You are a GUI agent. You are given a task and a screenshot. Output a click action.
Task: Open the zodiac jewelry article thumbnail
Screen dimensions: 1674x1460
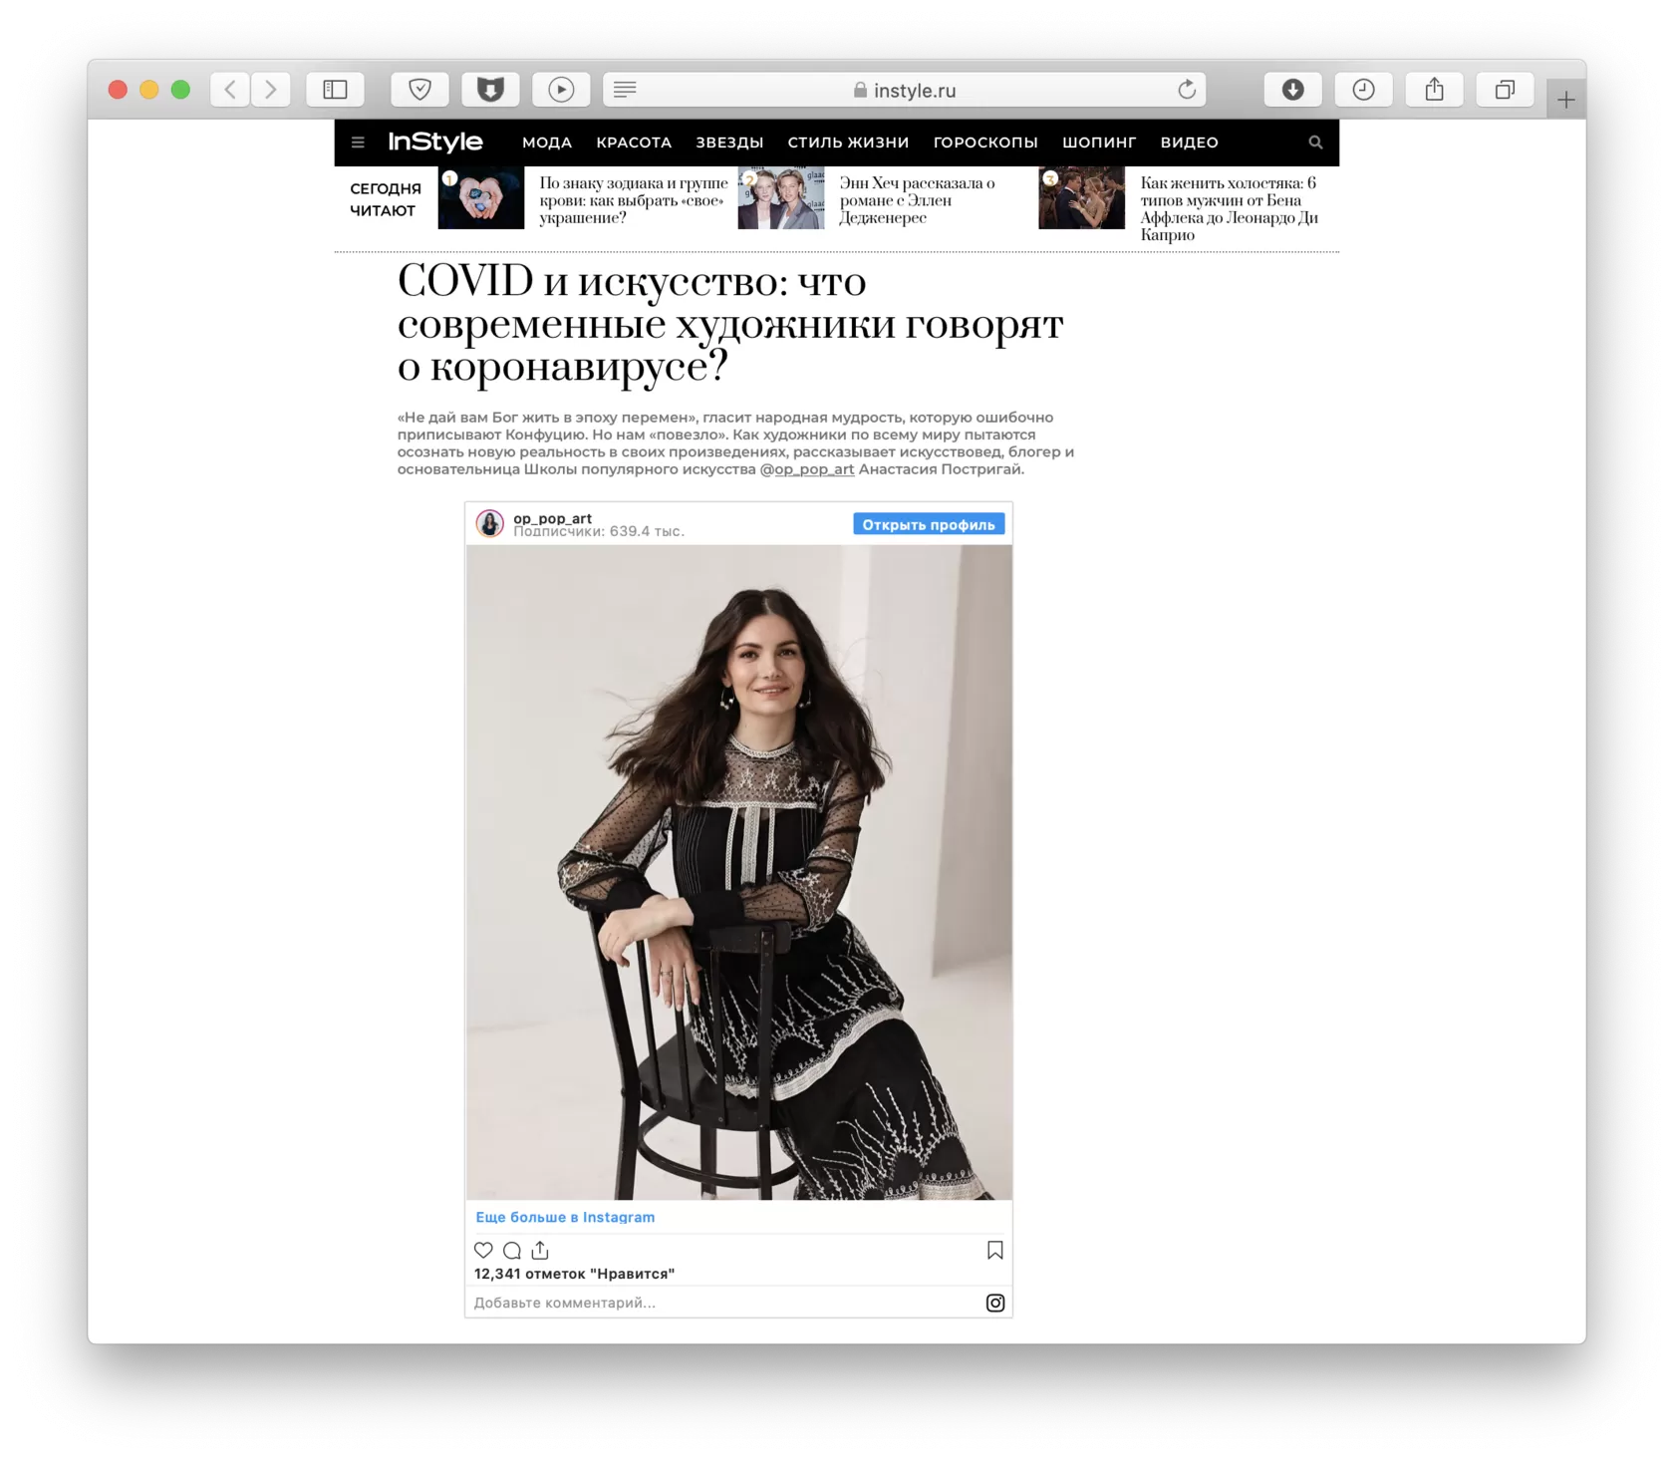point(481,198)
